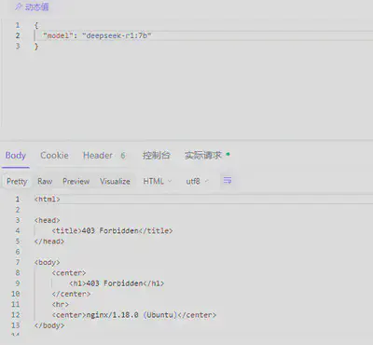
Task: Click response line number 7 for body tag
Action: (x=18, y=262)
